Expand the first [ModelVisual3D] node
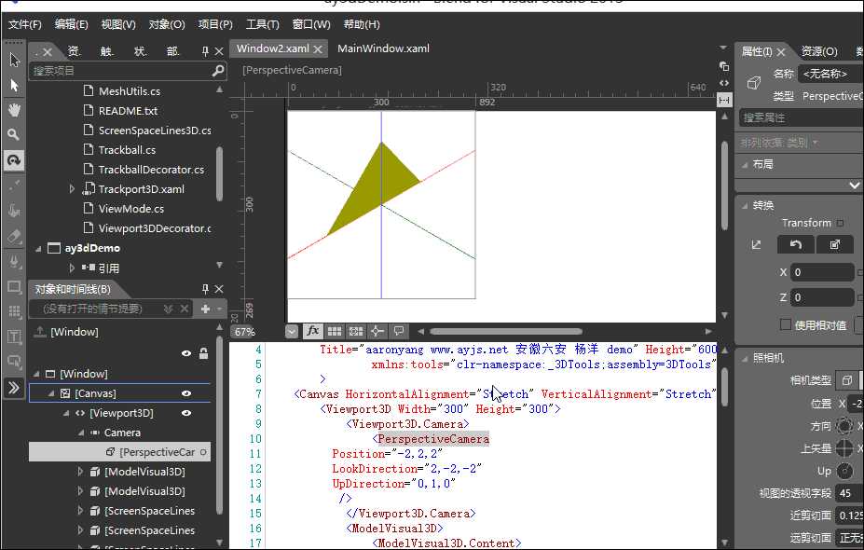The image size is (864, 550). pos(80,472)
